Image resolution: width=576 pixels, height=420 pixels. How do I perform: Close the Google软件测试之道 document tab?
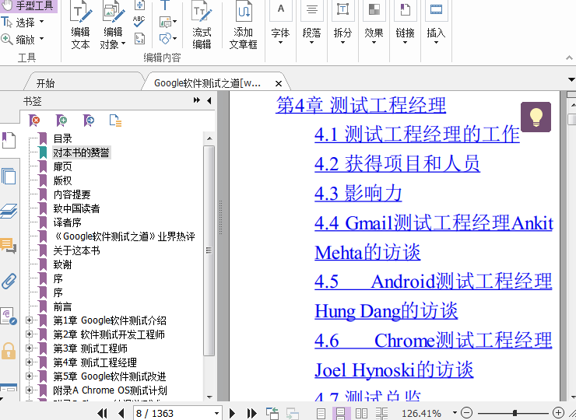[x=279, y=84]
